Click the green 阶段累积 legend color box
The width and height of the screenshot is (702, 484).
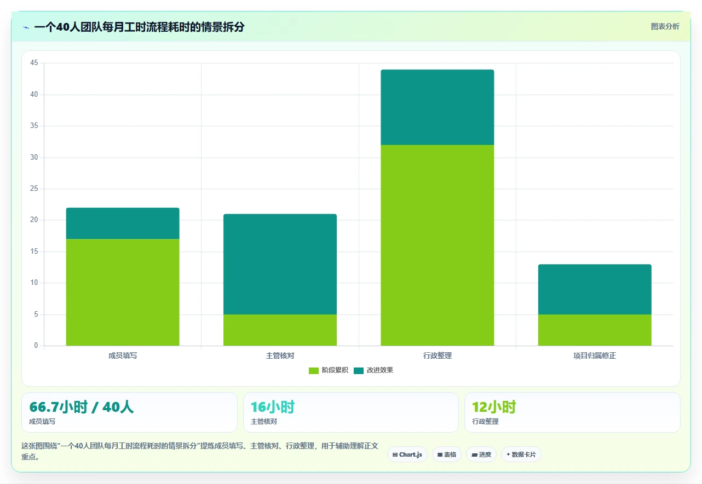coord(314,371)
